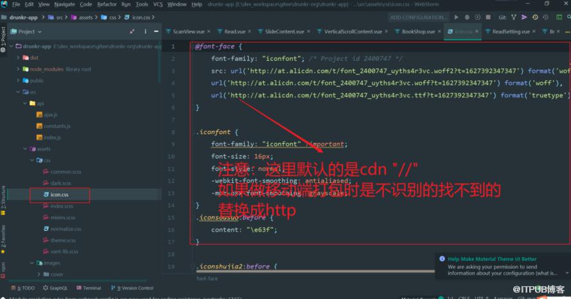Click the Debug bug icon

click(x=467, y=17)
